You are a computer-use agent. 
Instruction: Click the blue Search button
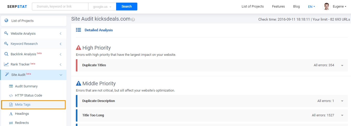click(x=127, y=7)
